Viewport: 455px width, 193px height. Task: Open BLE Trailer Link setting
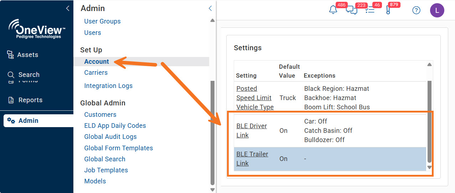[x=252, y=159]
